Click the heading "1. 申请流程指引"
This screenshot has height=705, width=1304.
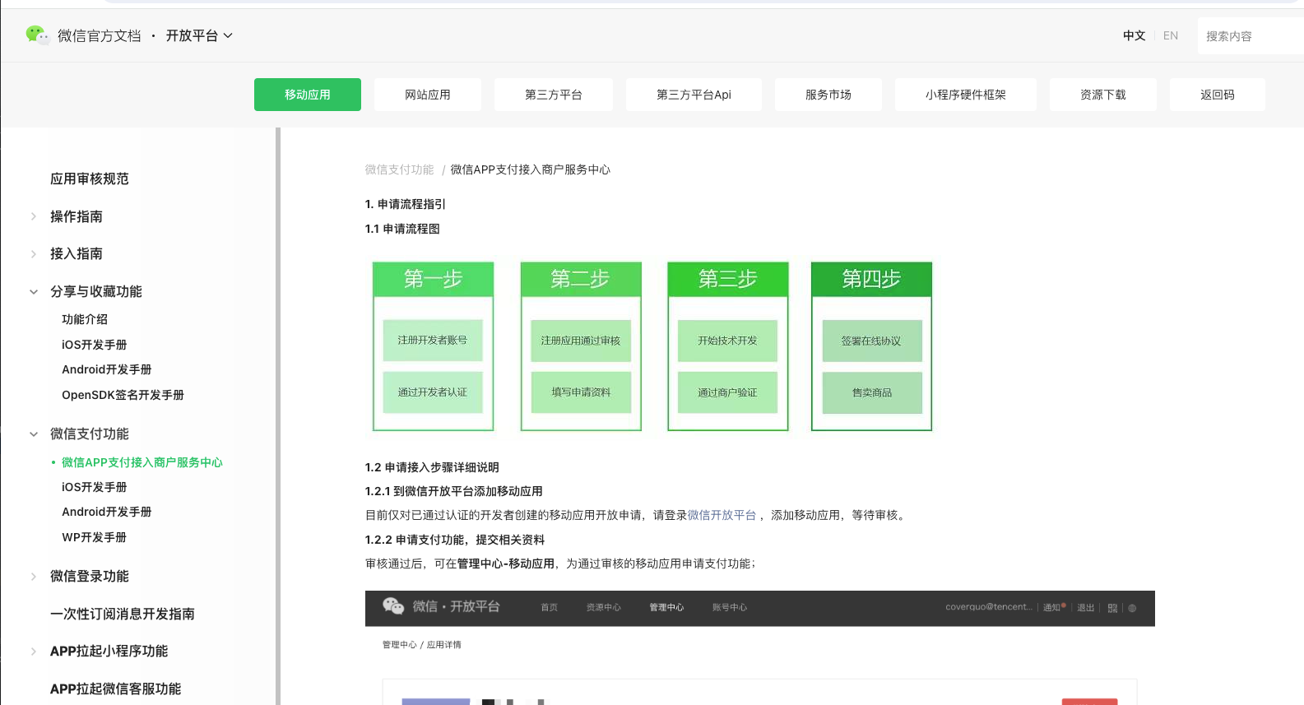point(406,204)
